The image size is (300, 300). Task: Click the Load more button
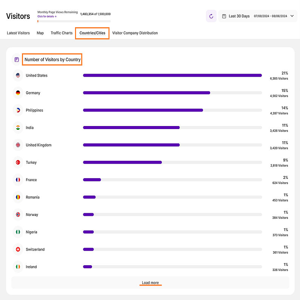coord(150,283)
